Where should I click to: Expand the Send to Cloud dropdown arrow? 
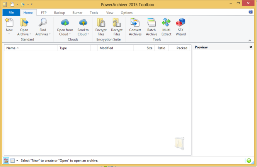click(89, 34)
